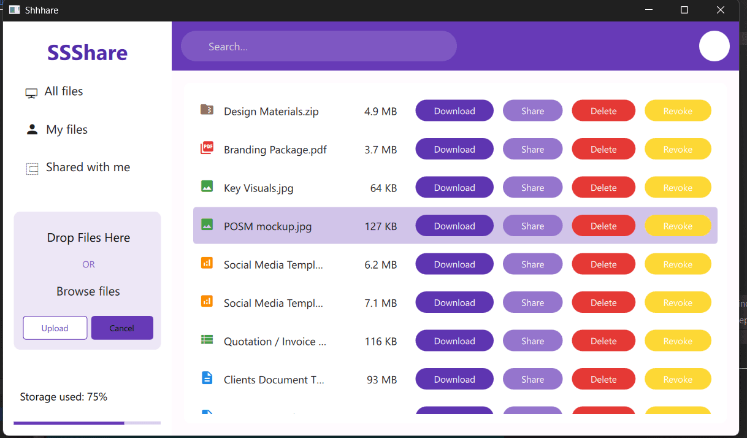Click the monitor icon next to All files

(x=31, y=93)
